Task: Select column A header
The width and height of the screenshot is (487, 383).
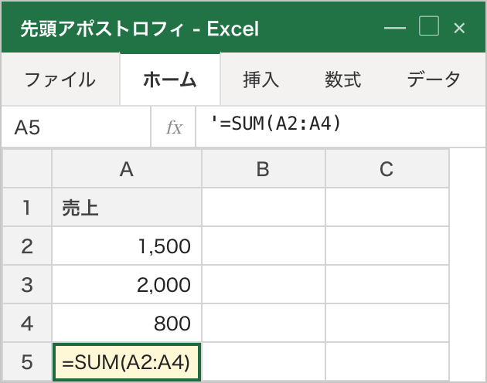Action: coord(127,169)
